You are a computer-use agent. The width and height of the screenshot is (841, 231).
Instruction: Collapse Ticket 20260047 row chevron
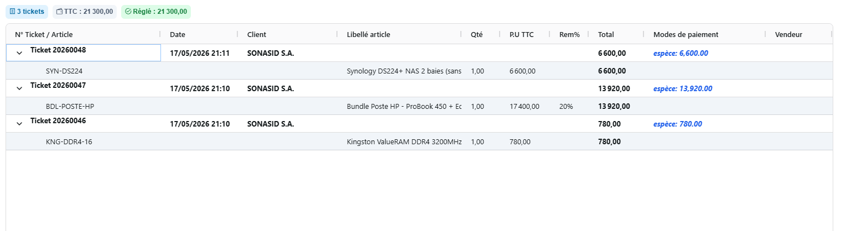pos(19,88)
